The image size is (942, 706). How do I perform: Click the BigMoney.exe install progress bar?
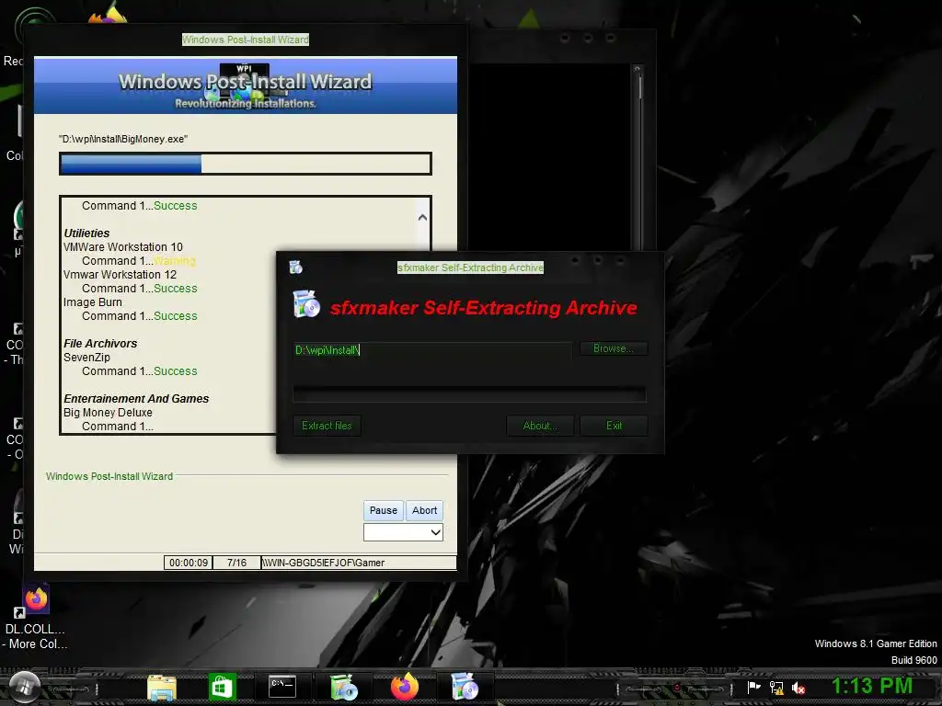pos(245,164)
